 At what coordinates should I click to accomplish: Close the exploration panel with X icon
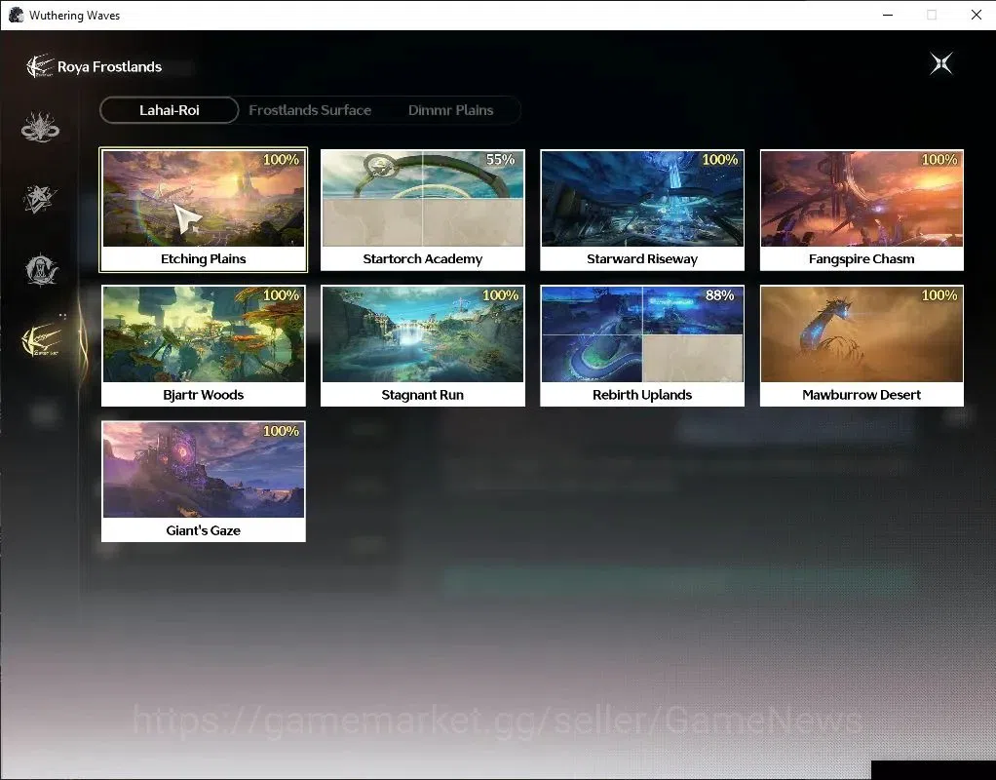pos(941,63)
